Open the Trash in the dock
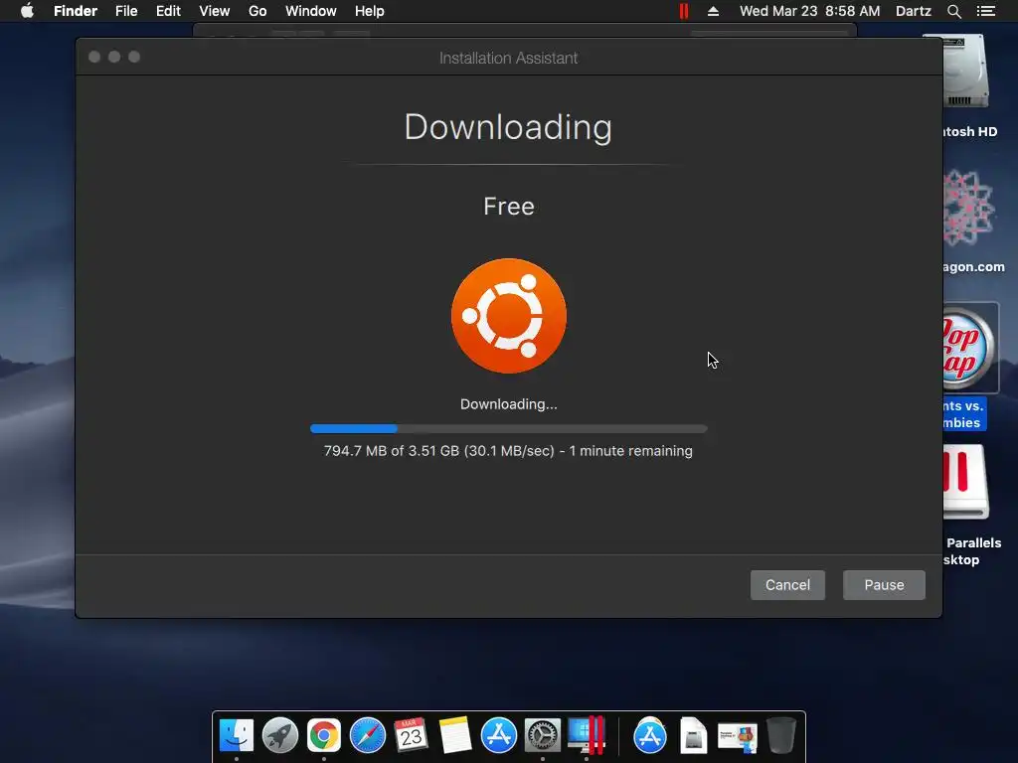1018x763 pixels. tap(781, 735)
